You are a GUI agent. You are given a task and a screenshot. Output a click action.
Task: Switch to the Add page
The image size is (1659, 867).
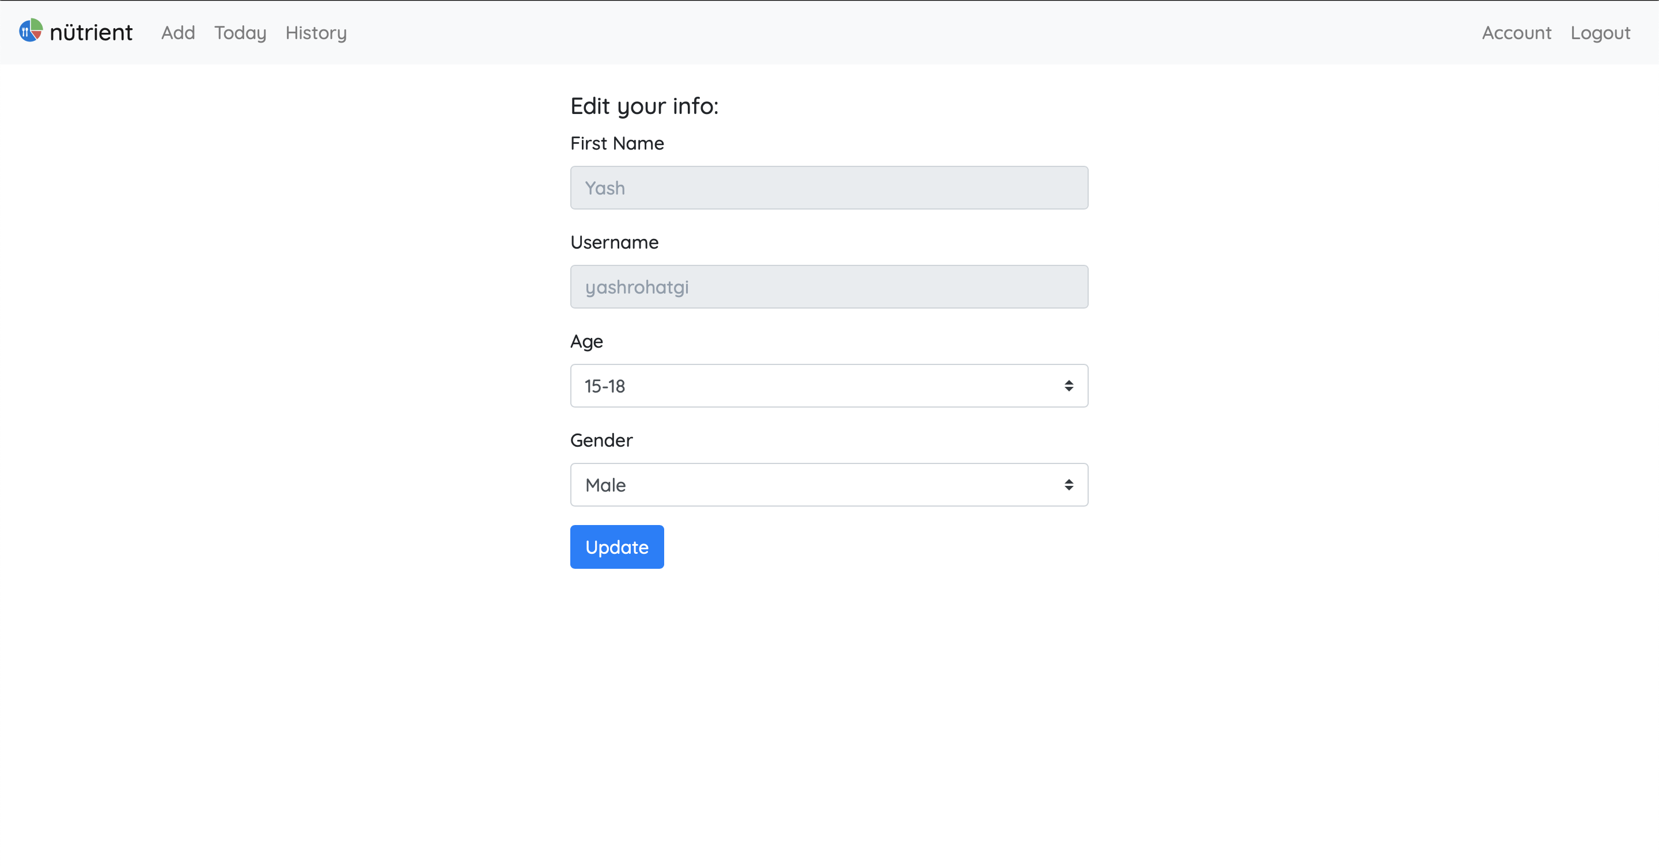tap(178, 33)
